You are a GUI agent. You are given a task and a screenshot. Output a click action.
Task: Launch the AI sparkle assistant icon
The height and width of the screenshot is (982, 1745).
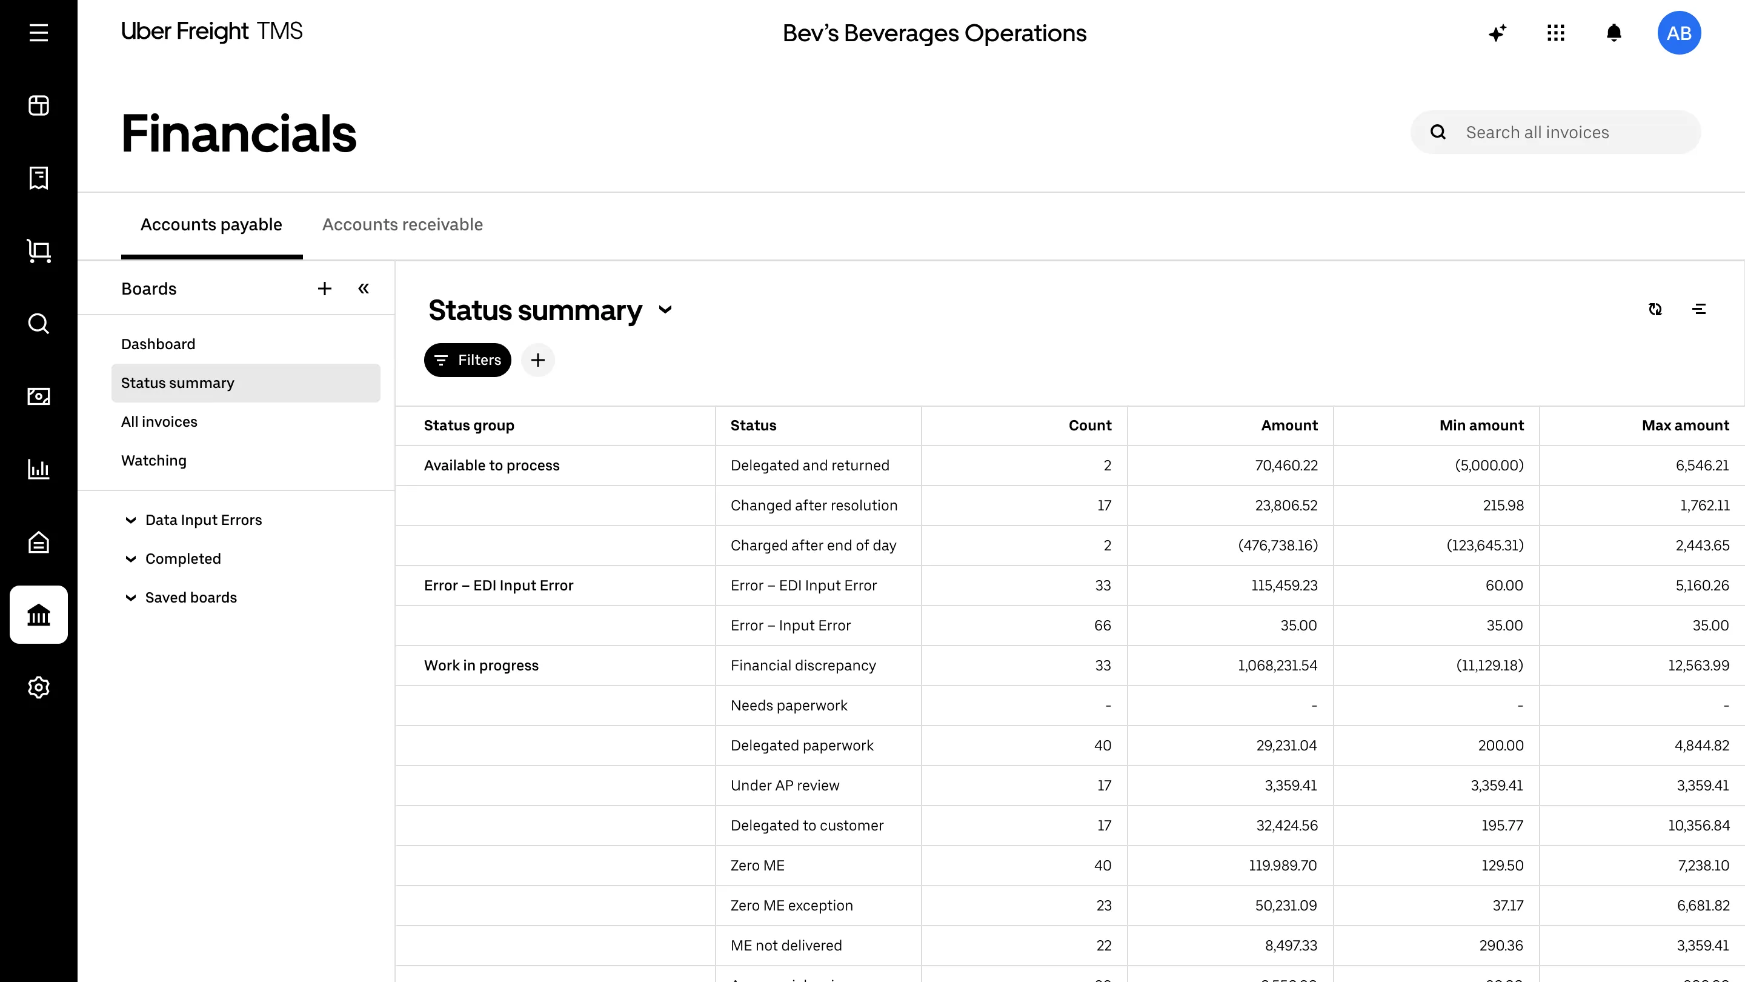pos(1497,33)
